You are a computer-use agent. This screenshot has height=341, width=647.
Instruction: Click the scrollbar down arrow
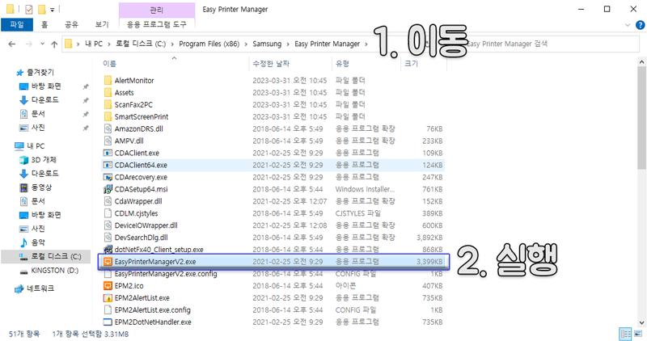tap(641, 323)
